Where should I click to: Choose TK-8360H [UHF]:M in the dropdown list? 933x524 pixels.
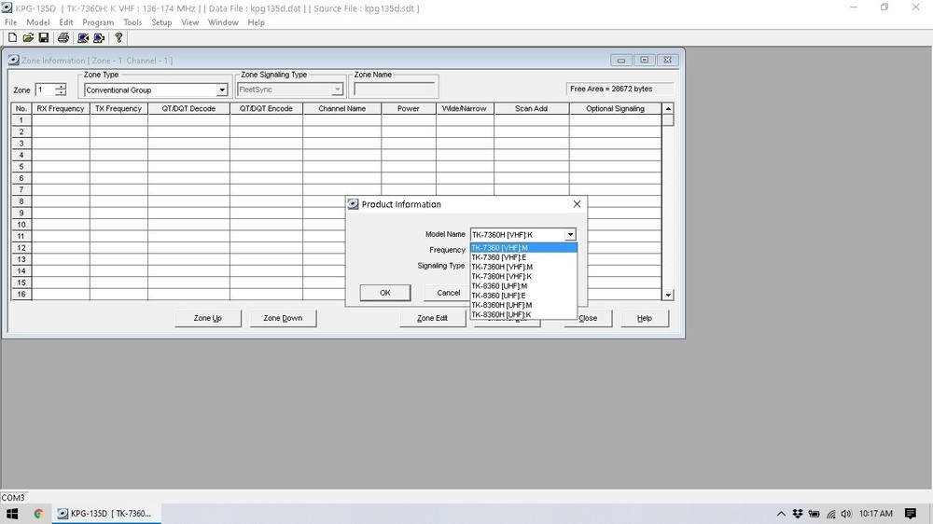(504, 305)
